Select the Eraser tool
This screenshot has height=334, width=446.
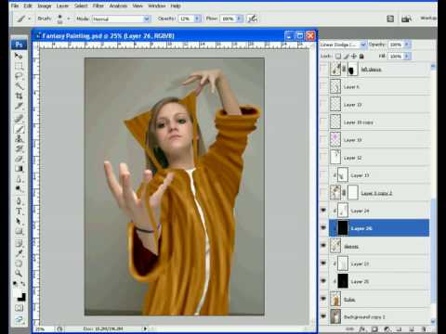(x=19, y=159)
